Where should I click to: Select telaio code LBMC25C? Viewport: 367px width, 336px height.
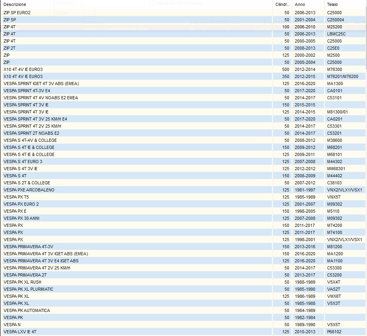(x=336, y=34)
